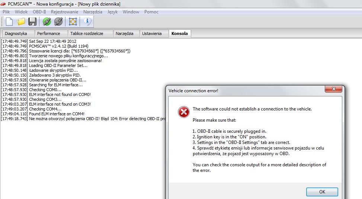Click the blue info About icon
The height and width of the screenshot is (199, 362).
87,22
